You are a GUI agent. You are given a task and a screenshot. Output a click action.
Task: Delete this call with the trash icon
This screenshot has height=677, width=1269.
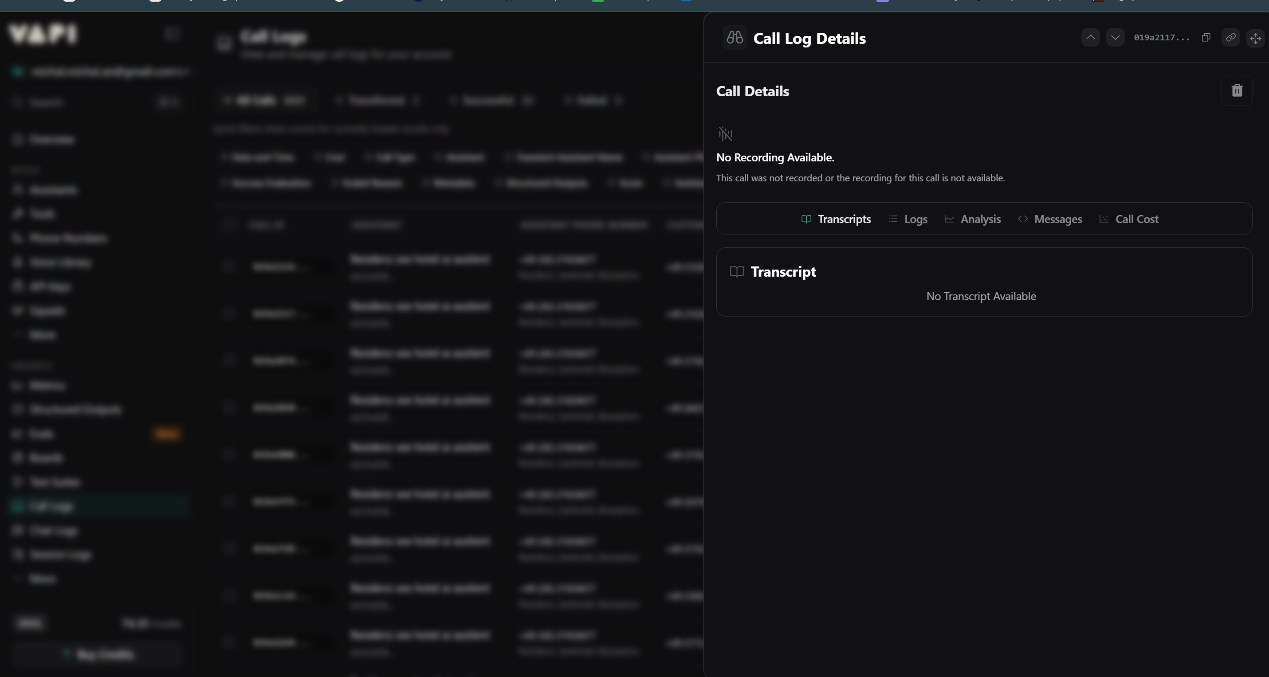1237,90
